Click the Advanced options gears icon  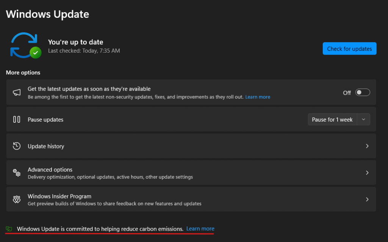[x=17, y=173]
